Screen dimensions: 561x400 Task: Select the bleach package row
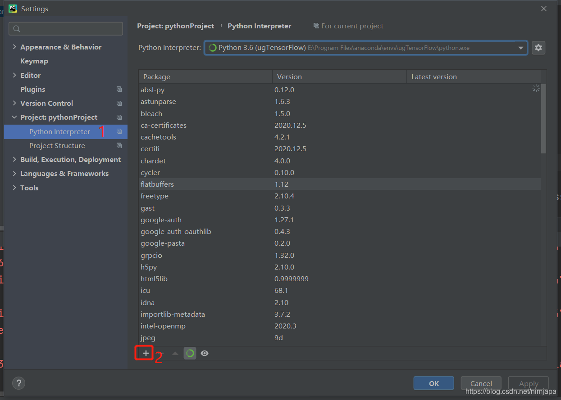point(340,113)
